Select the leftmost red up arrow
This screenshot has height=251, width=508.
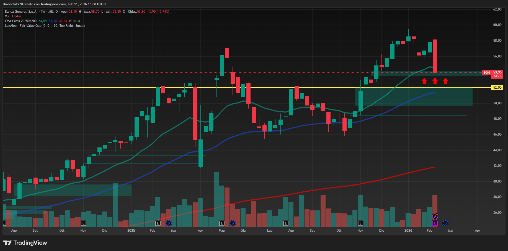[x=424, y=81]
